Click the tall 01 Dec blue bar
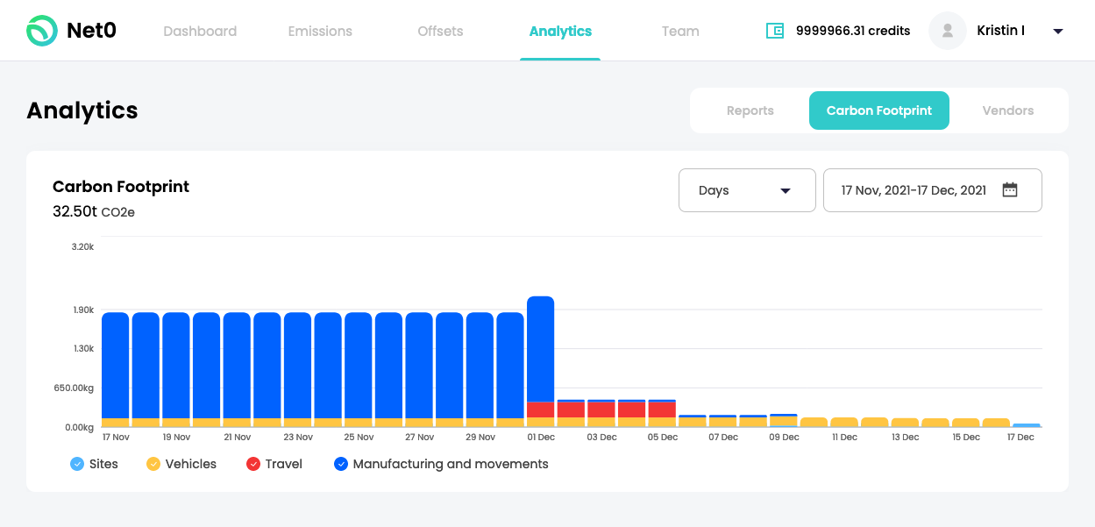Viewport: 1095px width, 527px height. (541, 349)
